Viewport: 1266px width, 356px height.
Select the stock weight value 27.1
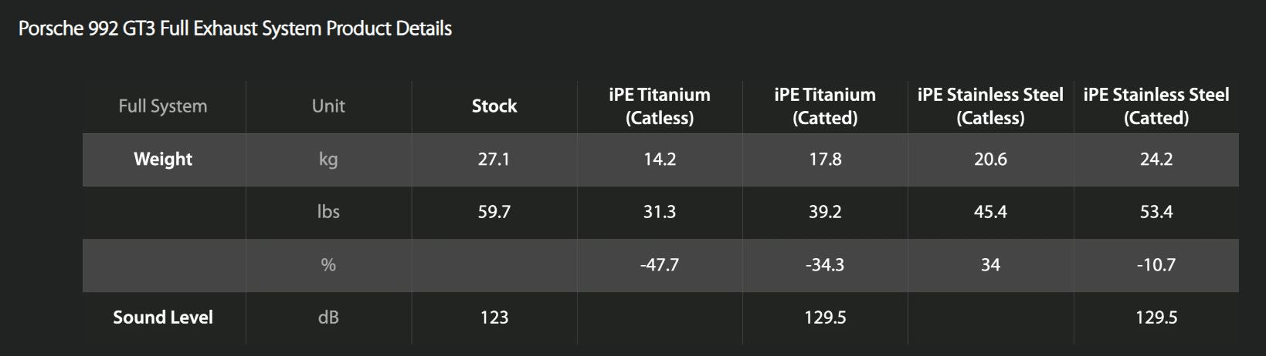point(494,160)
